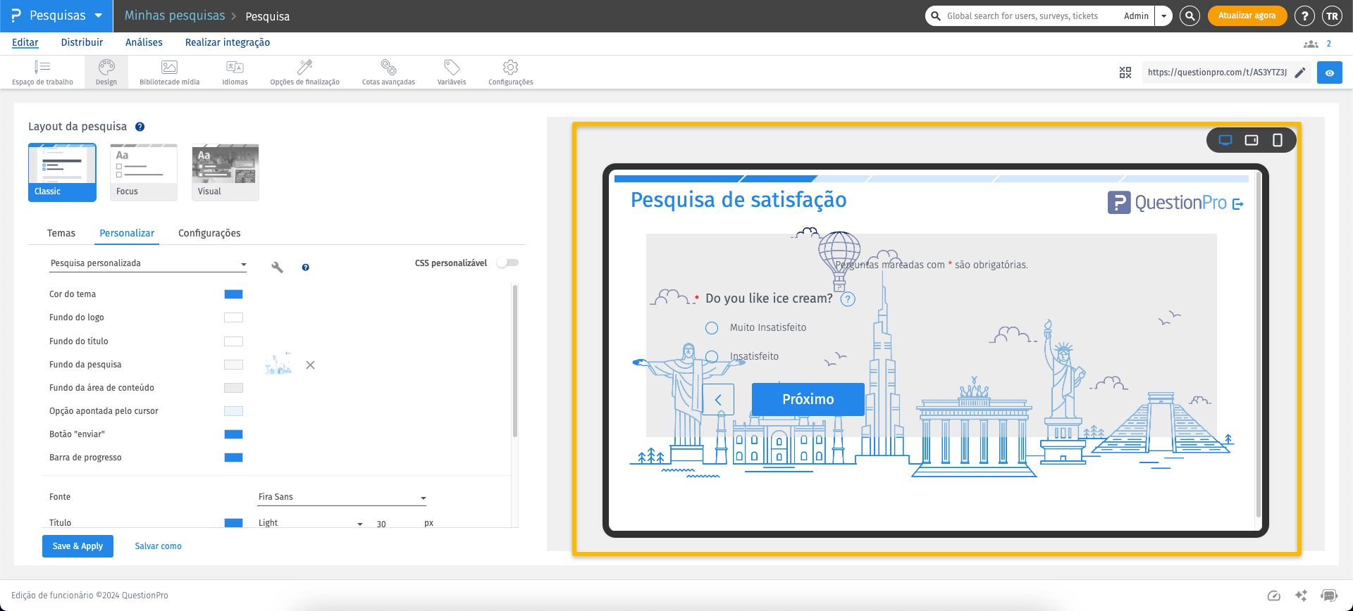Screen dimensions: 1353x611
Task: Select the Personalizar tab
Action: click(x=127, y=233)
